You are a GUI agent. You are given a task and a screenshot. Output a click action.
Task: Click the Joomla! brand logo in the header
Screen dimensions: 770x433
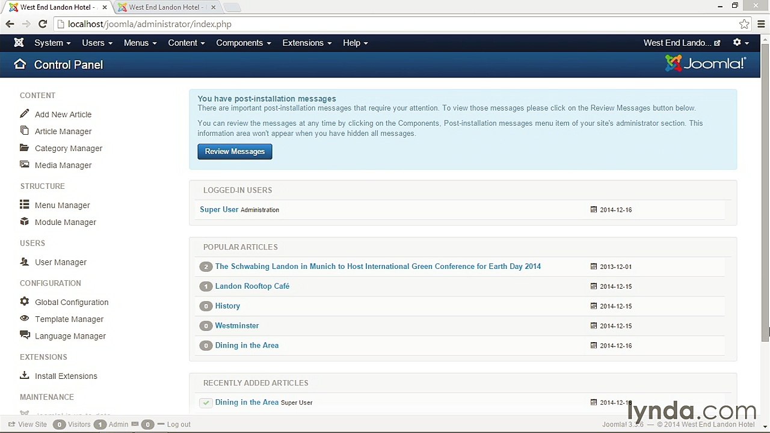pyautogui.click(x=706, y=63)
